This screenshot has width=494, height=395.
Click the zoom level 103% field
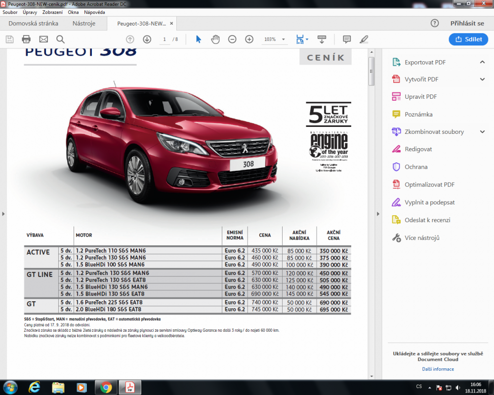click(x=270, y=39)
